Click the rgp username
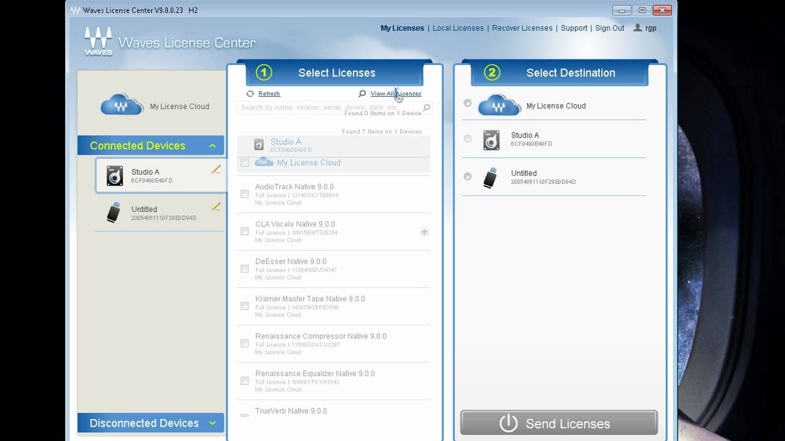Viewport: 785px width, 441px height. coord(651,28)
